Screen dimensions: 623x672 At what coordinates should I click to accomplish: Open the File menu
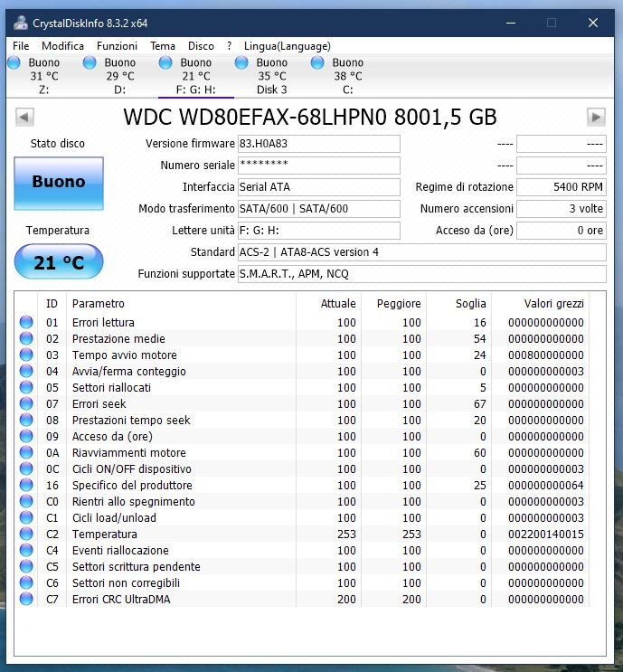tap(21, 46)
